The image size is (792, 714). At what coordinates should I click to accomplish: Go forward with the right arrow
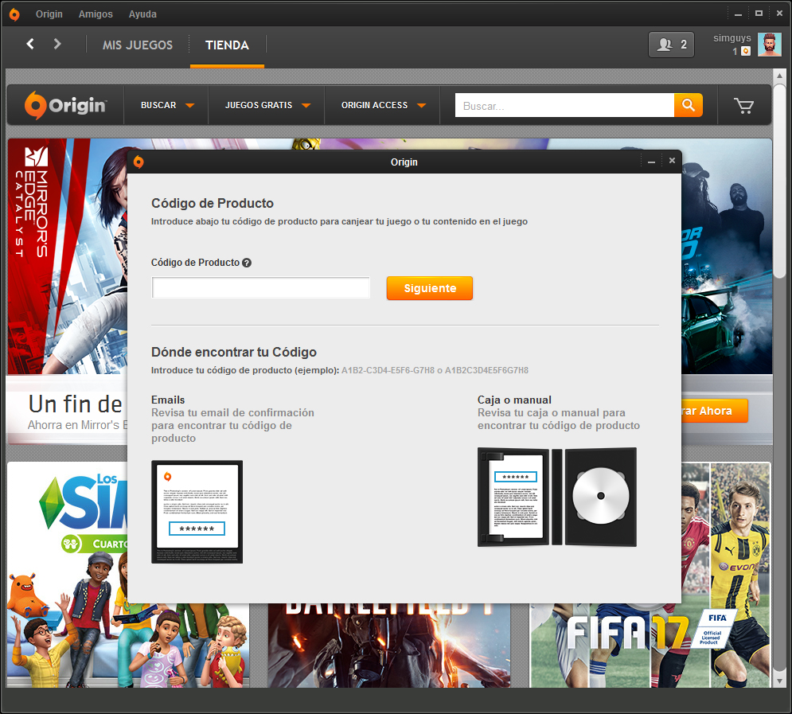(57, 44)
